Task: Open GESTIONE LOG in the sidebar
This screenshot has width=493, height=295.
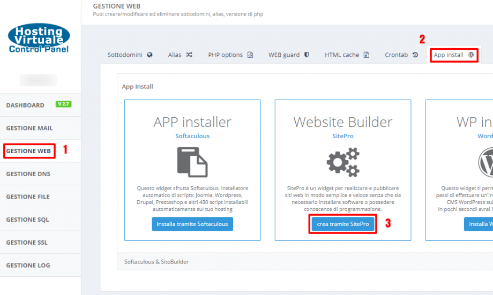Action: coord(40,266)
